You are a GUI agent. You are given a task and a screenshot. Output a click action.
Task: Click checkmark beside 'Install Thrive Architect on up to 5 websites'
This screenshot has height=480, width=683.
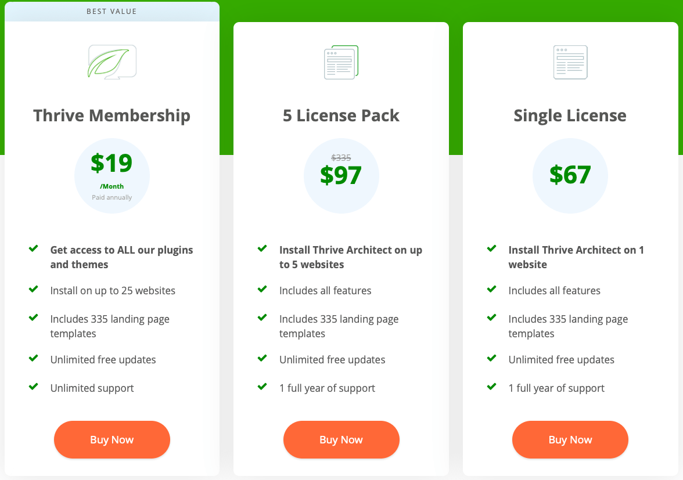263,248
